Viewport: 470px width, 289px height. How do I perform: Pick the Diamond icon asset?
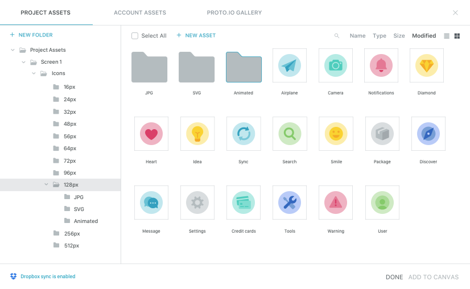click(427, 65)
